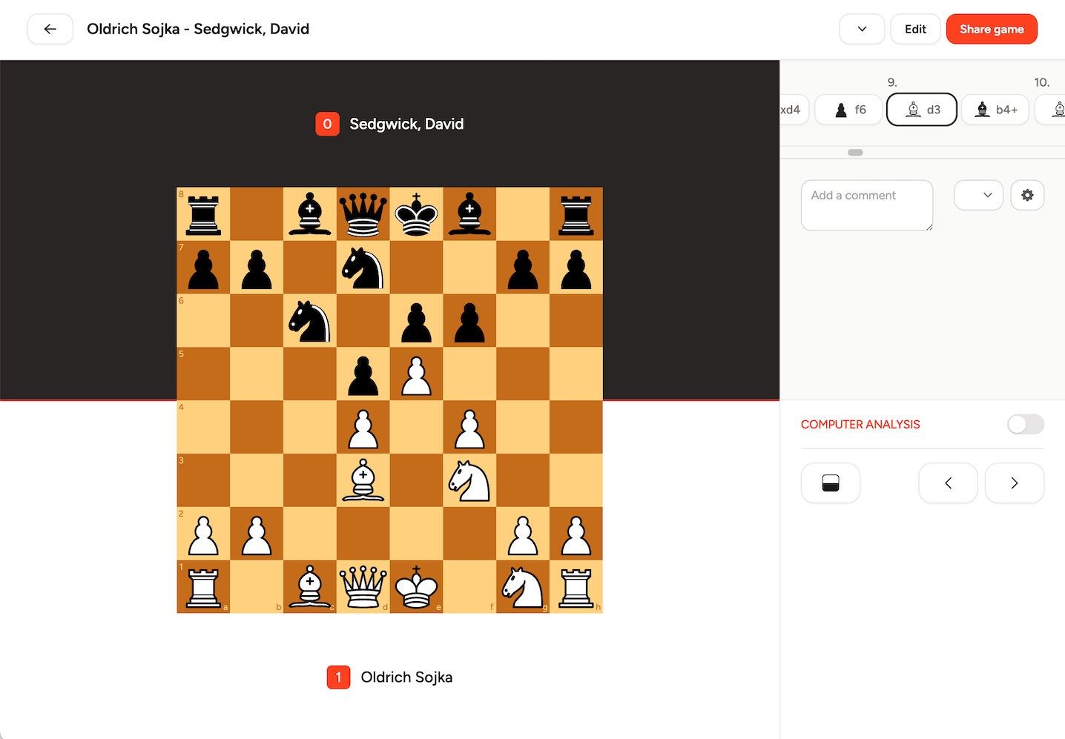Screen dimensions: 1065x739
Task: Select the white king on e1
Action: (x=417, y=587)
